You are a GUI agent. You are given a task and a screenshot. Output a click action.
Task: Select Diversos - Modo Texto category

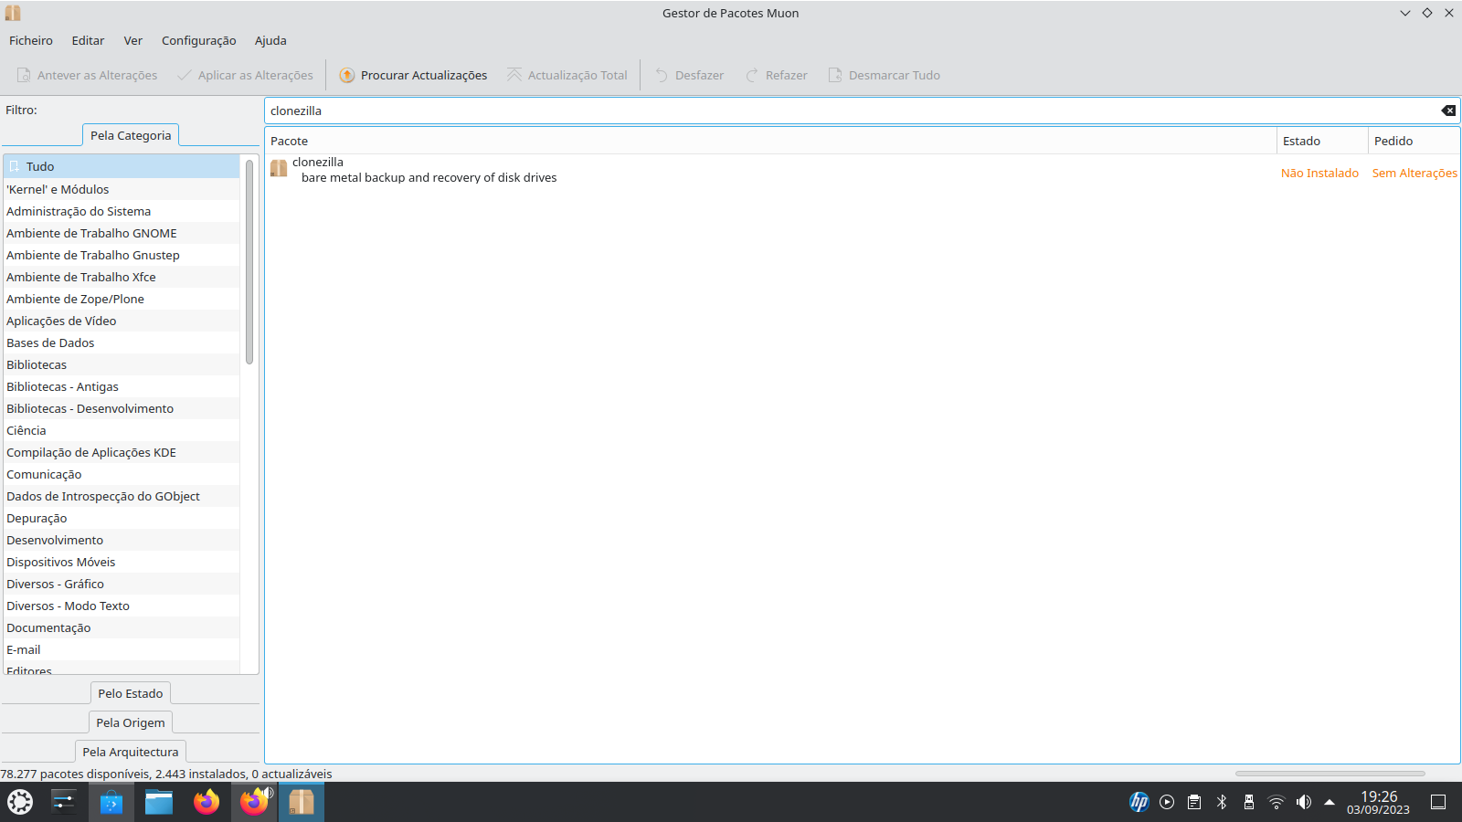122,606
